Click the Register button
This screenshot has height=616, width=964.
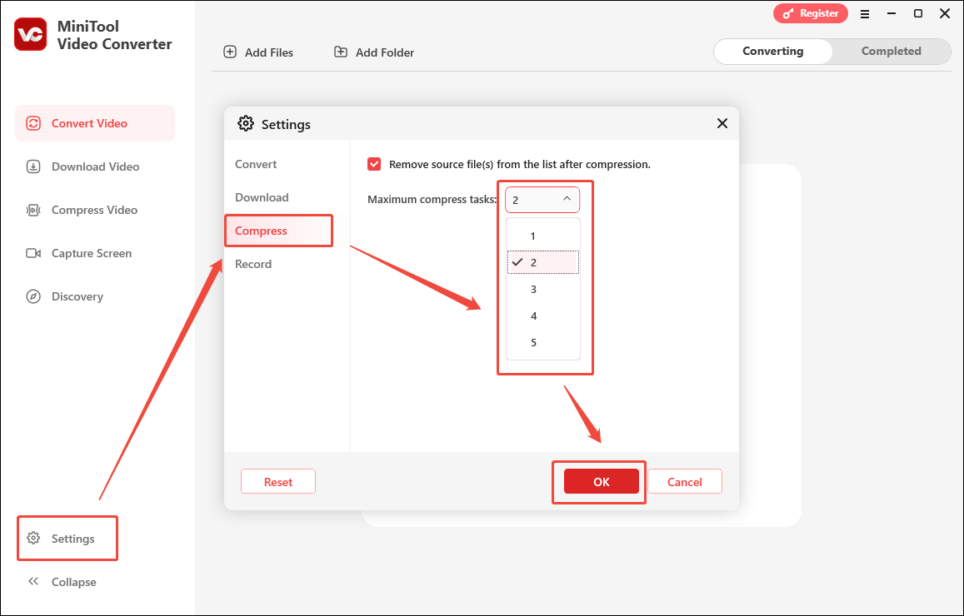810,13
